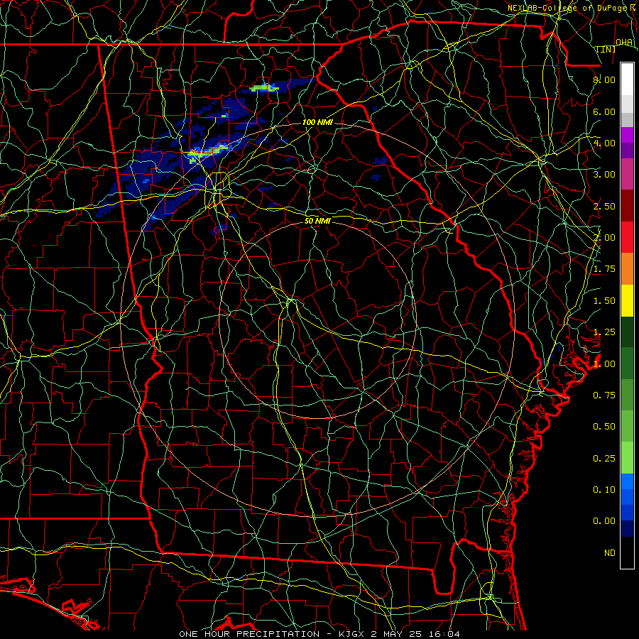The width and height of the screenshot is (639, 639).
Task: Select the 0.10 legend value
Action: [604, 490]
